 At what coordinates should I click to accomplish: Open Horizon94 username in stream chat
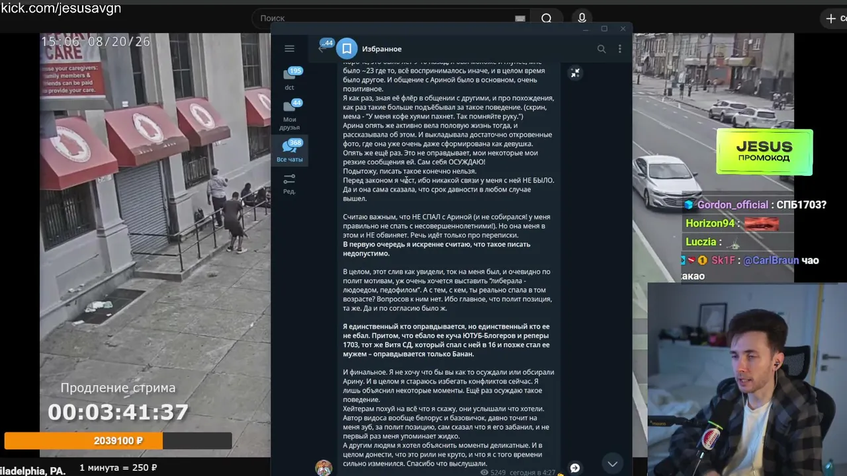710,223
